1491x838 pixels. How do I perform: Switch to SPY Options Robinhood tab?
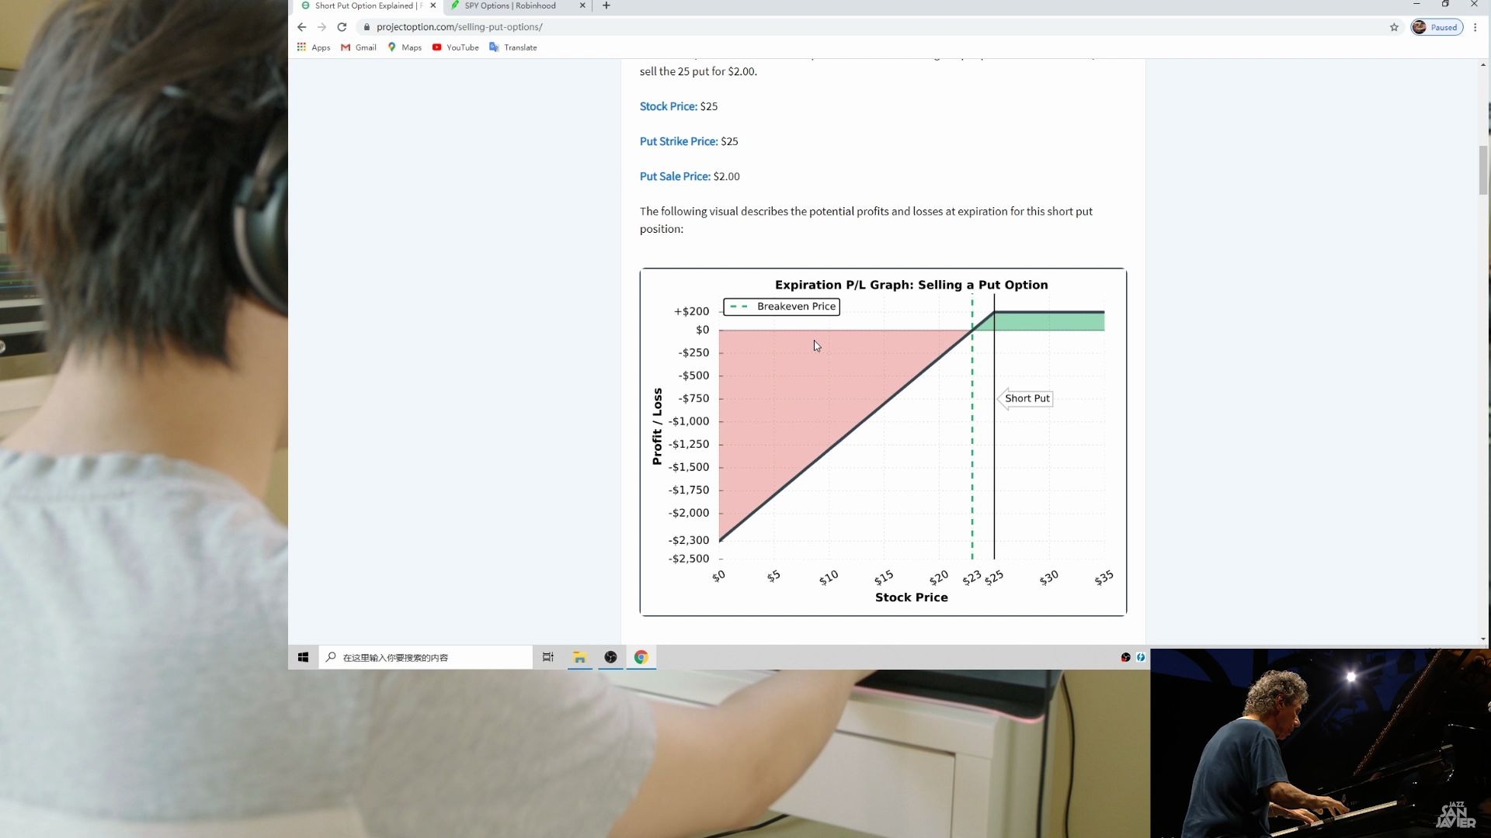(x=510, y=6)
